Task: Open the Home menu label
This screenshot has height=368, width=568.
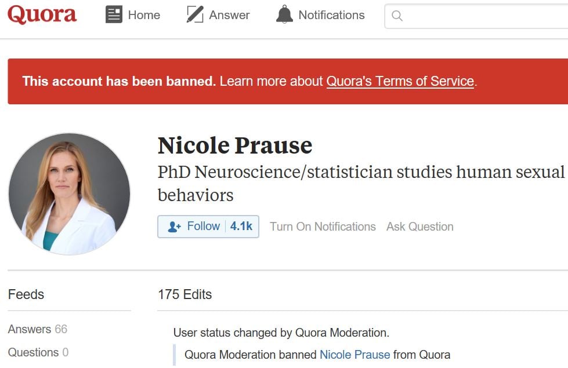Action: tap(144, 15)
